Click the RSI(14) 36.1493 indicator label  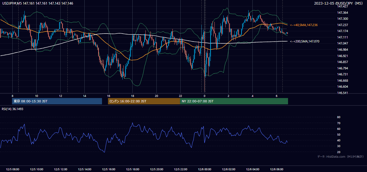coord(12,109)
